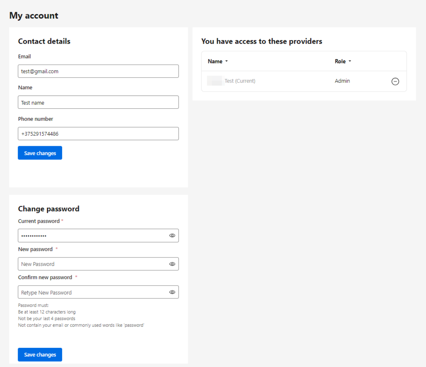Sort providers using the Role column arrow
This screenshot has height=367, width=426.
350,62
